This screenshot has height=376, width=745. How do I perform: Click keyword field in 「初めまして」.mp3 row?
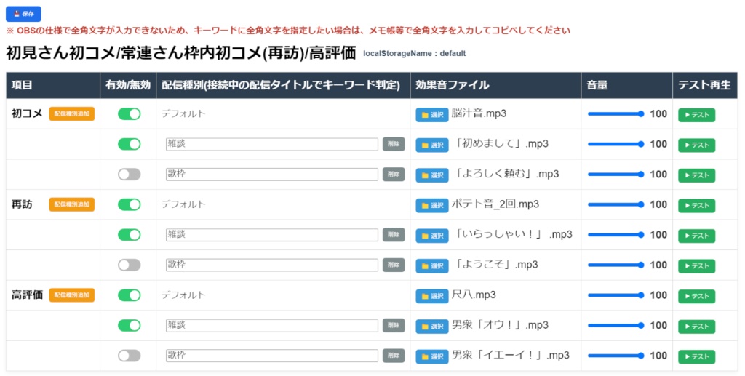tap(271, 144)
